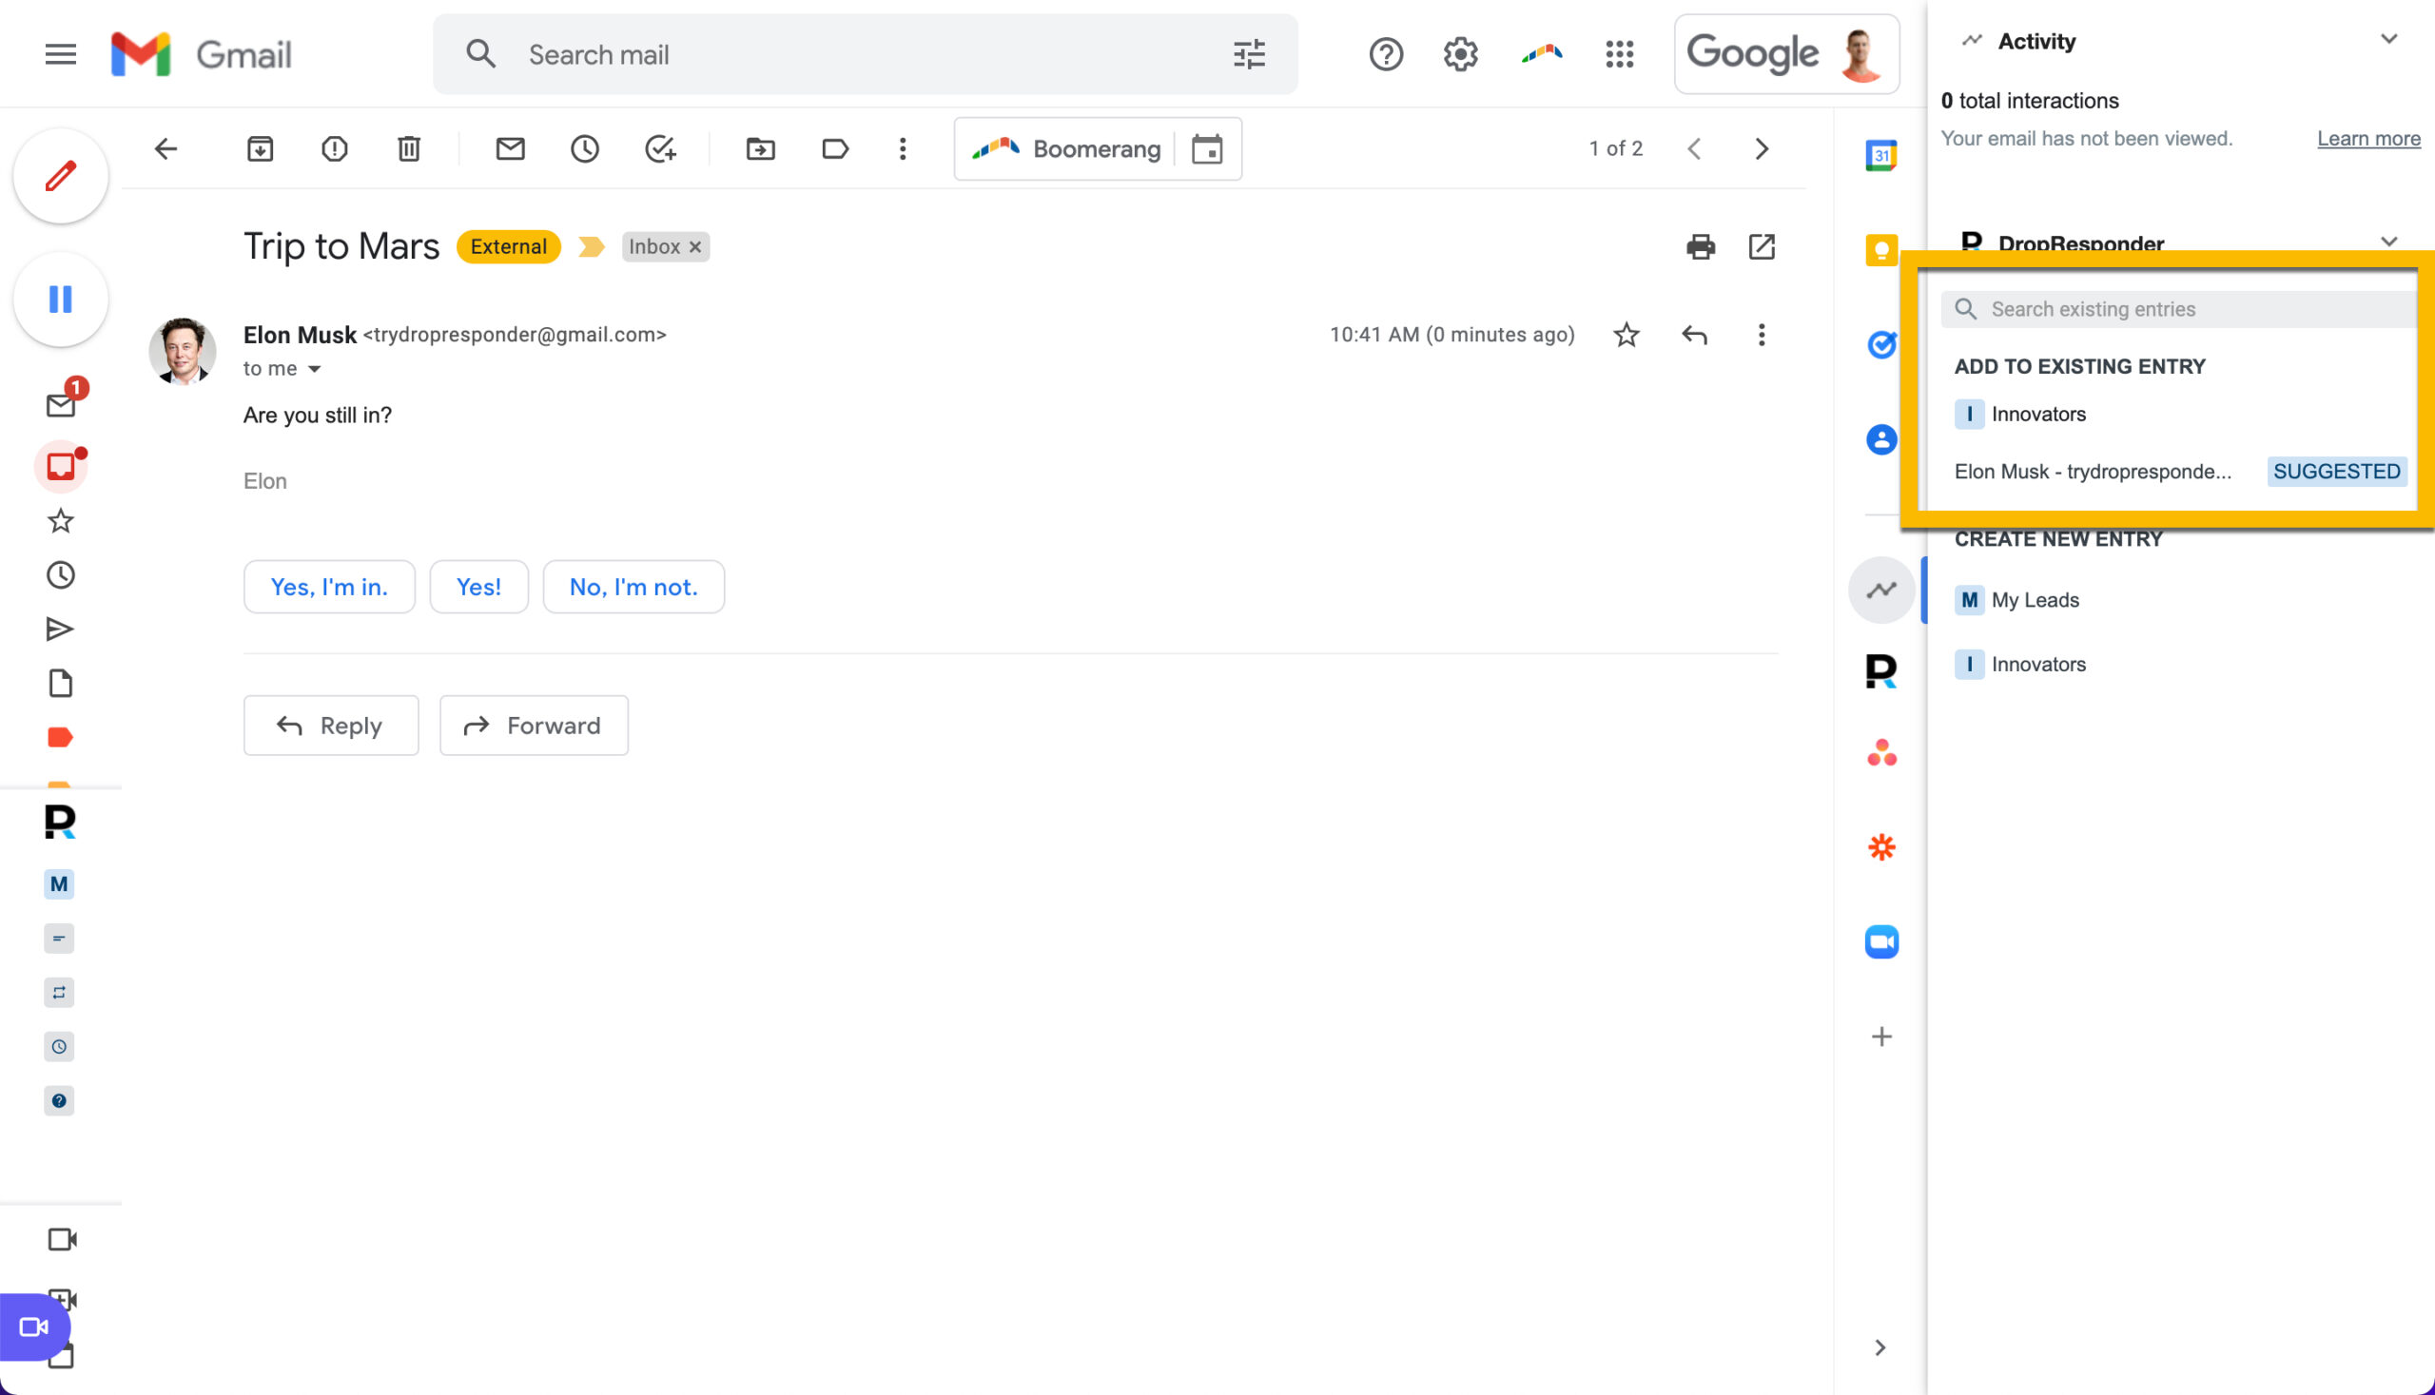Collapse the Activity section
Screen dimensions: 2435x1395
pyautogui.click(x=2388, y=39)
